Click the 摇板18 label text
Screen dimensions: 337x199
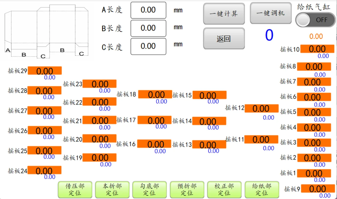pos(126,94)
